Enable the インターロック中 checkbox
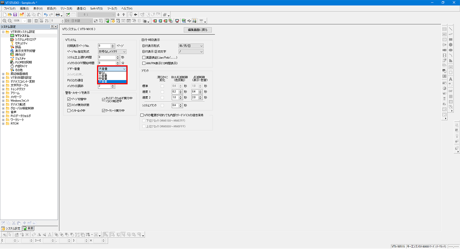The height and width of the screenshot is (249, 460). pyautogui.click(x=69, y=111)
